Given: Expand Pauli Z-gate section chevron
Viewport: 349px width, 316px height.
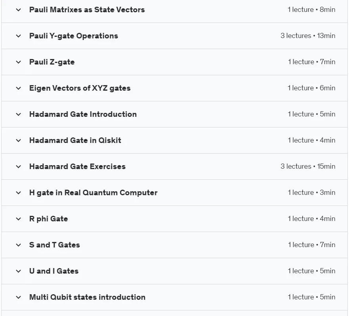Looking at the screenshot, I should [19, 62].
